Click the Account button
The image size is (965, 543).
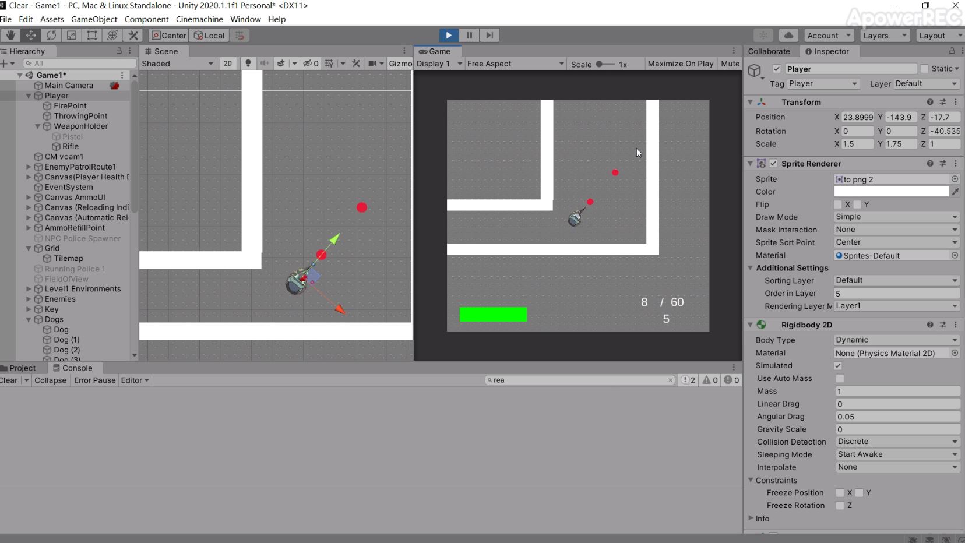click(x=829, y=35)
